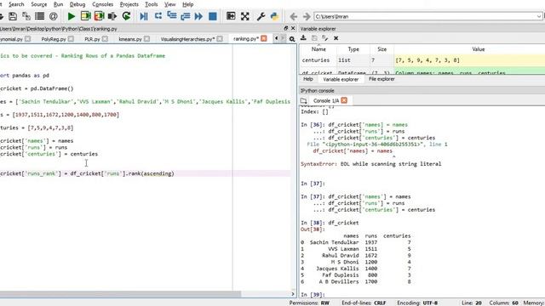This screenshot has width=545, height=306.
Task: Switch to the File explorer tab
Action: [381, 79]
